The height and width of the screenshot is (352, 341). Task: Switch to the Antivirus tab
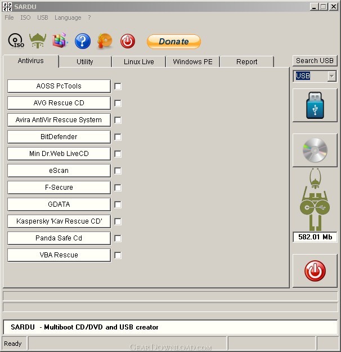[x=31, y=61]
